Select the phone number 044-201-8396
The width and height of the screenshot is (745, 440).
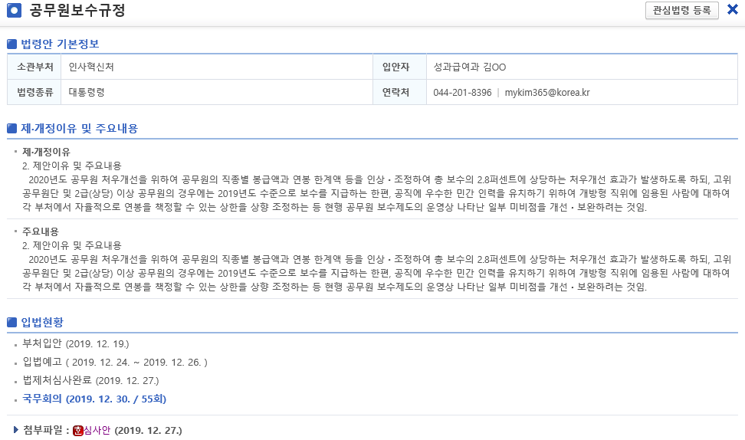[x=462, y=93]
